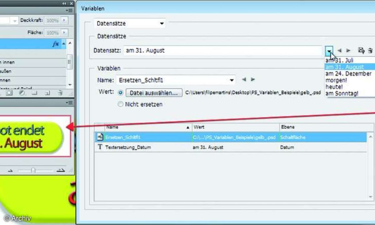This screenshot has height=225, width=375.
Task: Delete the data set using the trash icon
Action: click(370, 50)
